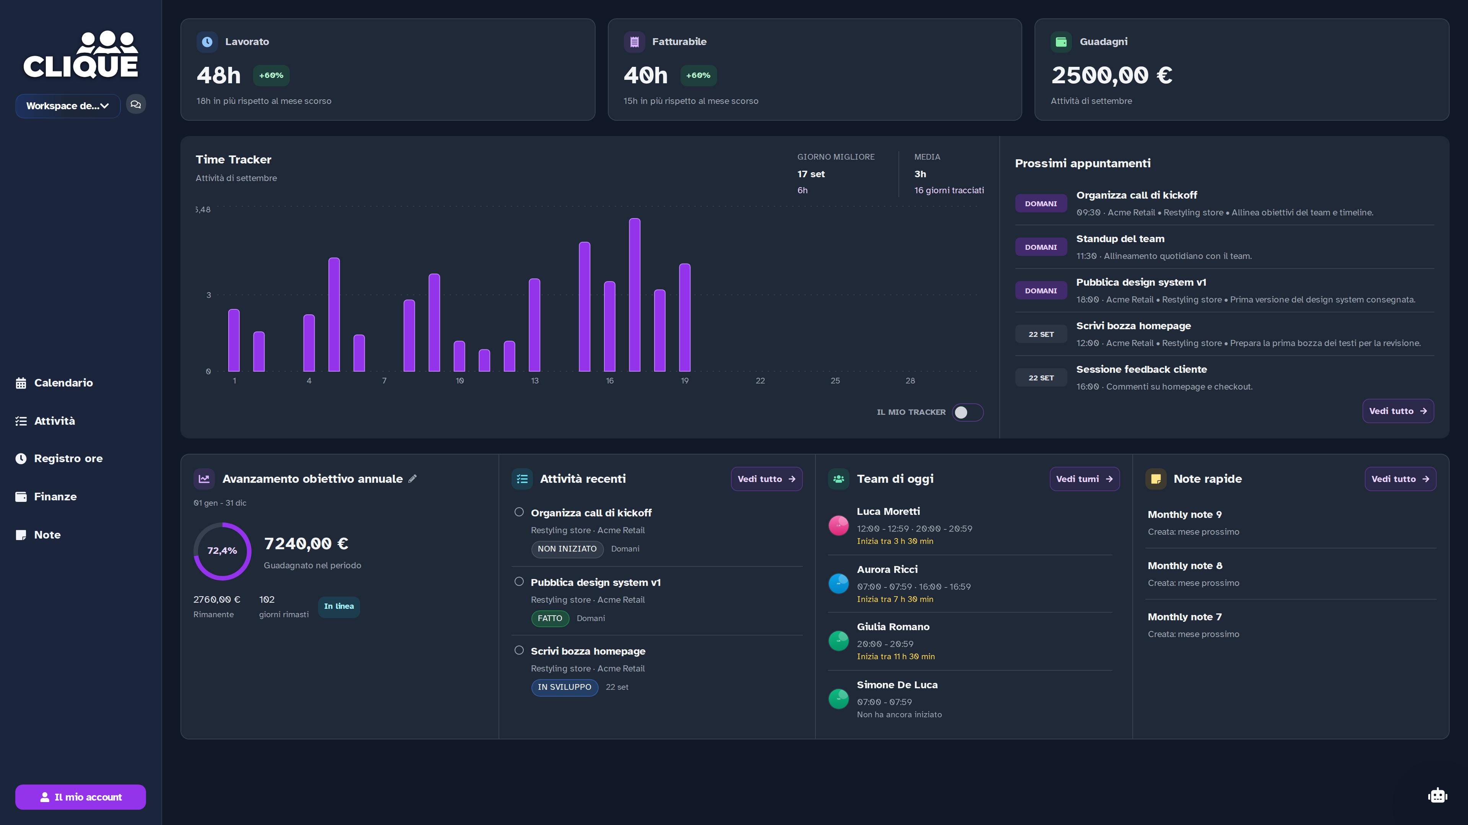1468x825 pixels.
Task: Click Simone De Luca's avatar
Action: pos(838,699)
